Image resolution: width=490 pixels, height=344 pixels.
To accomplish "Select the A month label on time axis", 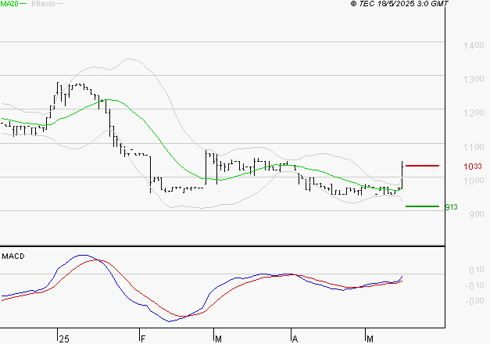I will click(295, 338).
